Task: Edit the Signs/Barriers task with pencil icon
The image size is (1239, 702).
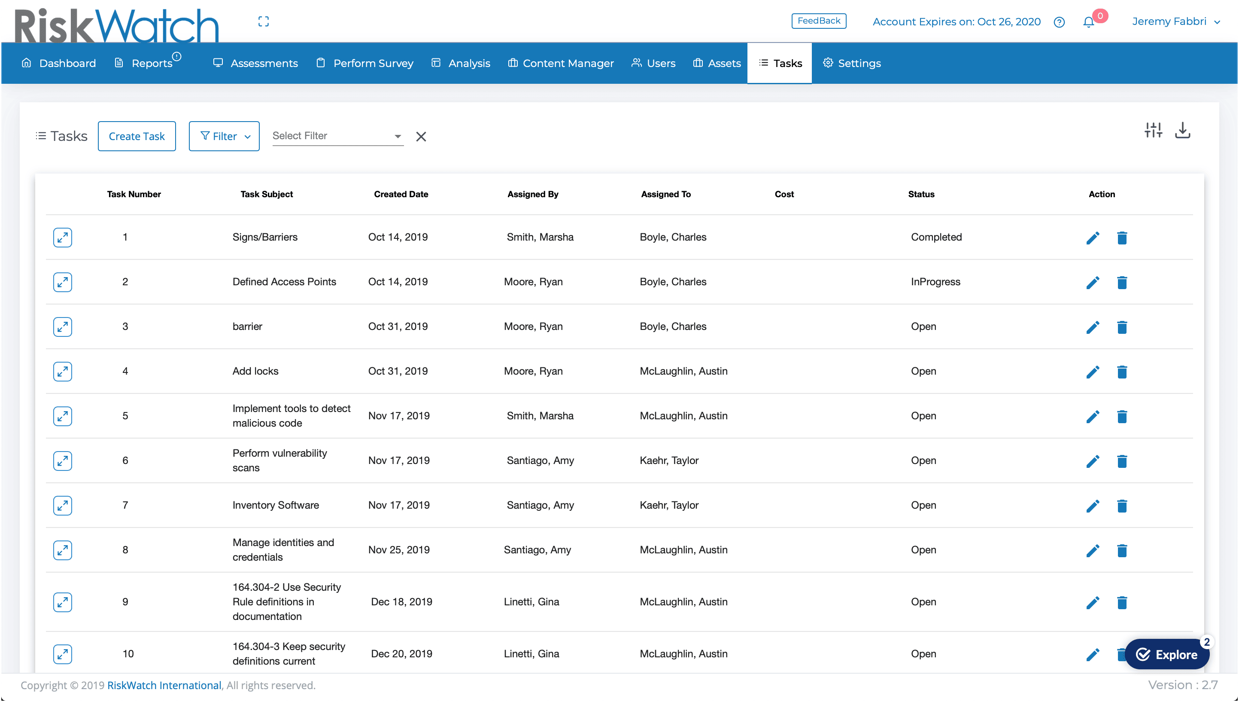Action: tap(1093, 238)
